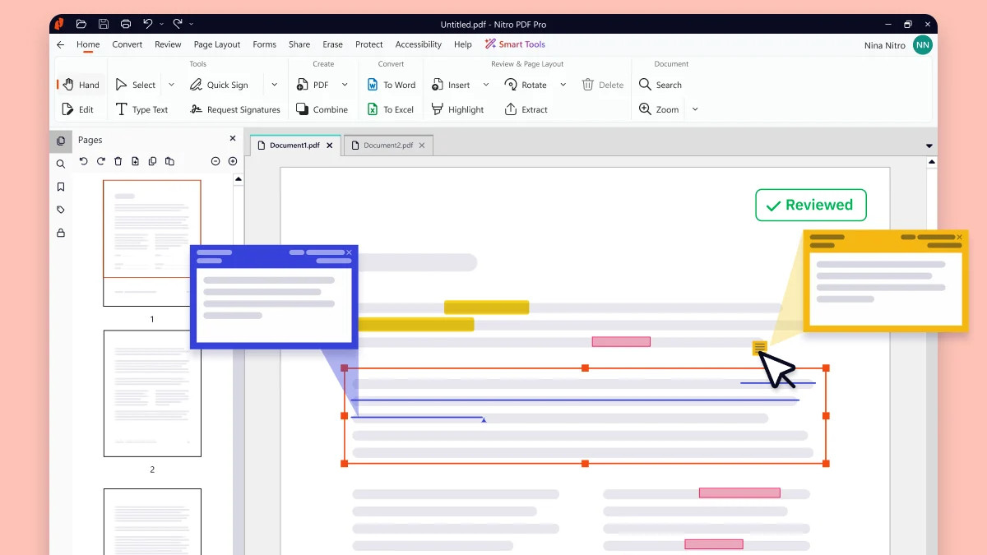Open the Accessibility ribbon tab
The height and width of the screenshot is (555, 987).
419,44
